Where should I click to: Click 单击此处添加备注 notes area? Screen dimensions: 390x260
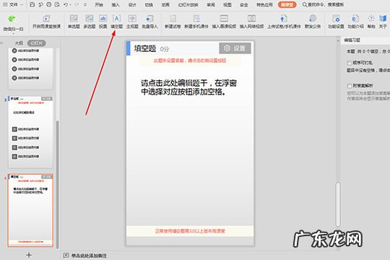89,256
